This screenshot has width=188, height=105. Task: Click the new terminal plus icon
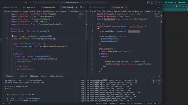click(150, 76)
